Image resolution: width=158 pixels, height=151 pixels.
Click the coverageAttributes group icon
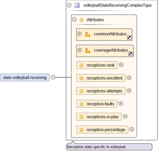[x=88, y=51]
